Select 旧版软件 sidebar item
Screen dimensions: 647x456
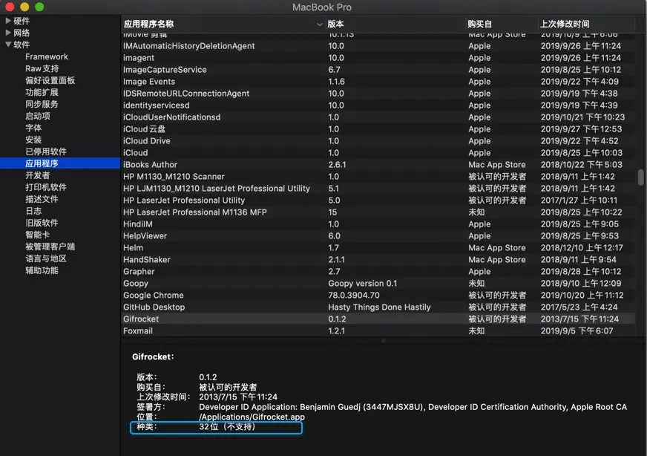[42, 223]
